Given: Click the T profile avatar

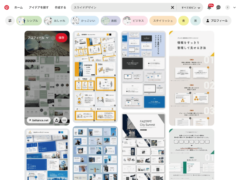Looking at the screenshot, I should [x=227, y=8].
